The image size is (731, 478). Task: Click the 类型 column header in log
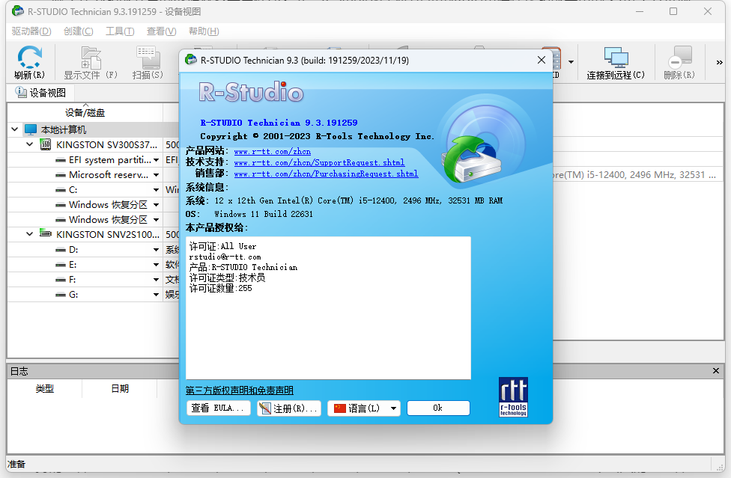(x=45, y=389)
